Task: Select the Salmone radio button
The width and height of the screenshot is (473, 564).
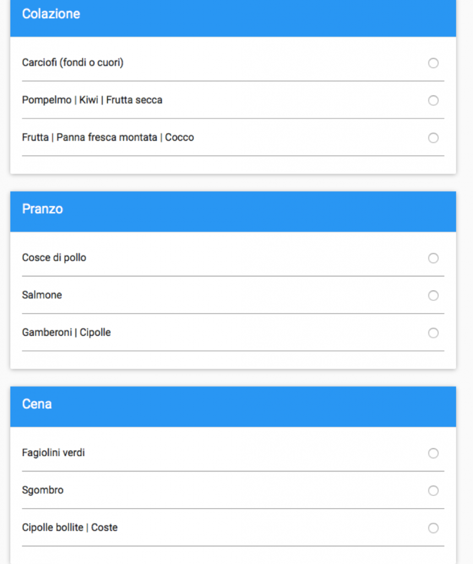Action: coord(433,296)
